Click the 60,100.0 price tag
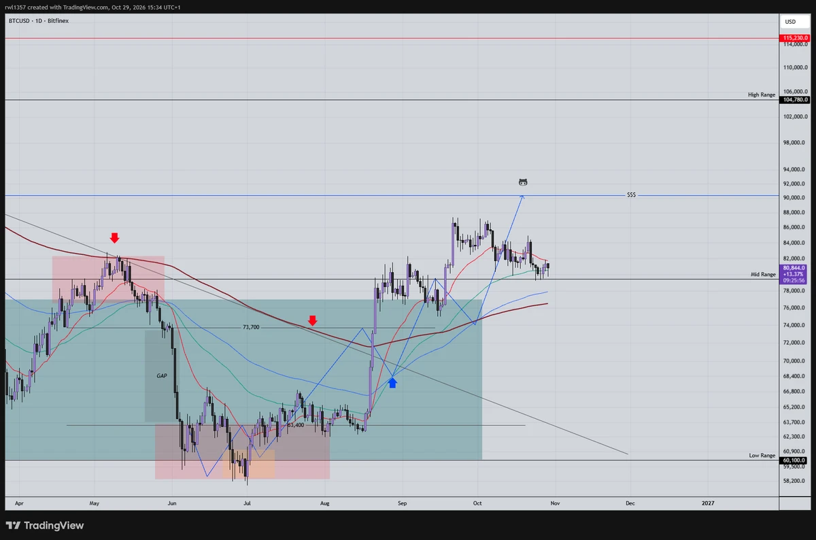Screen dimensions: 816x540 tap(795, 460)
